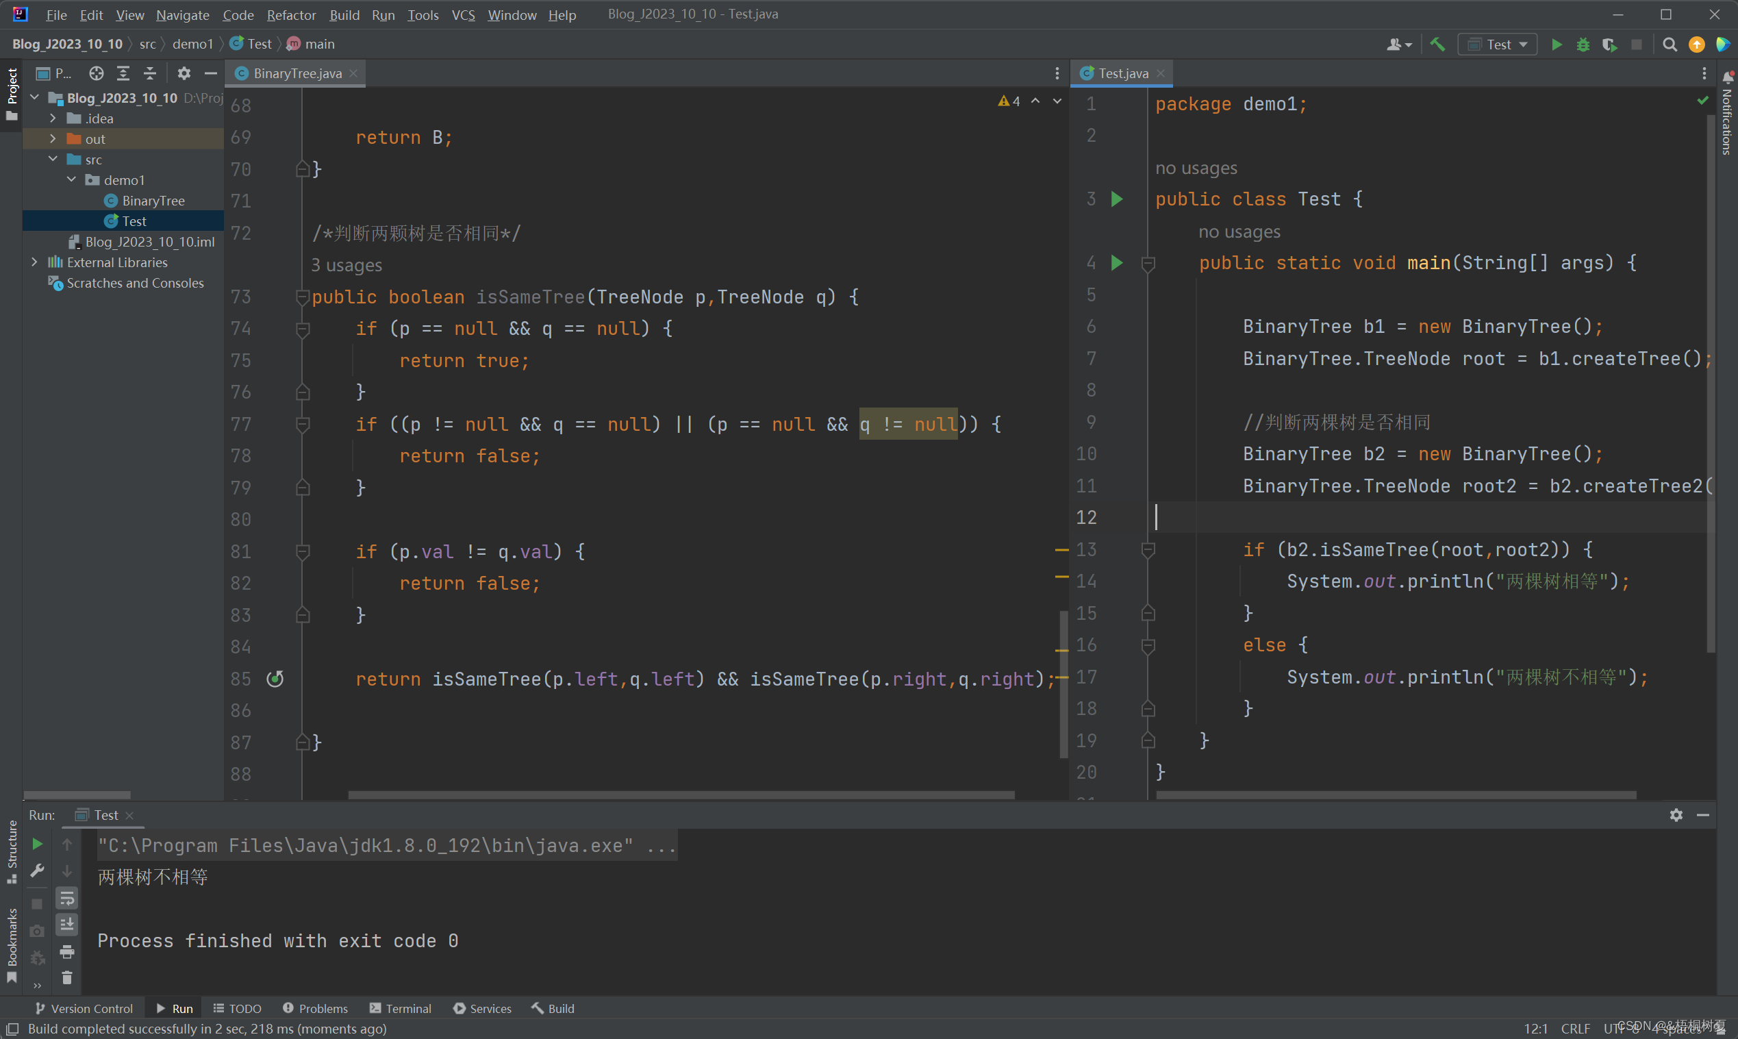Toggle scroll to end in console
This screenshot has width=1738, height=1039.
click(x=67, y=924)
